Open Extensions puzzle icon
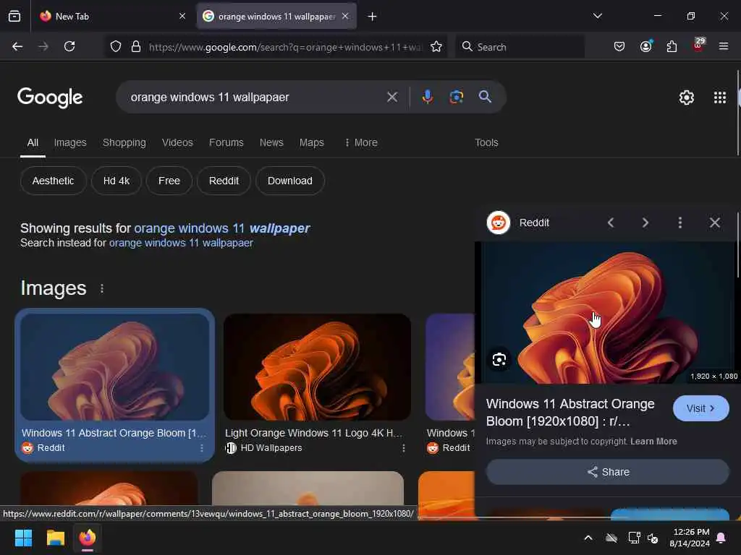The image size is (741, 555). (672, 46)
